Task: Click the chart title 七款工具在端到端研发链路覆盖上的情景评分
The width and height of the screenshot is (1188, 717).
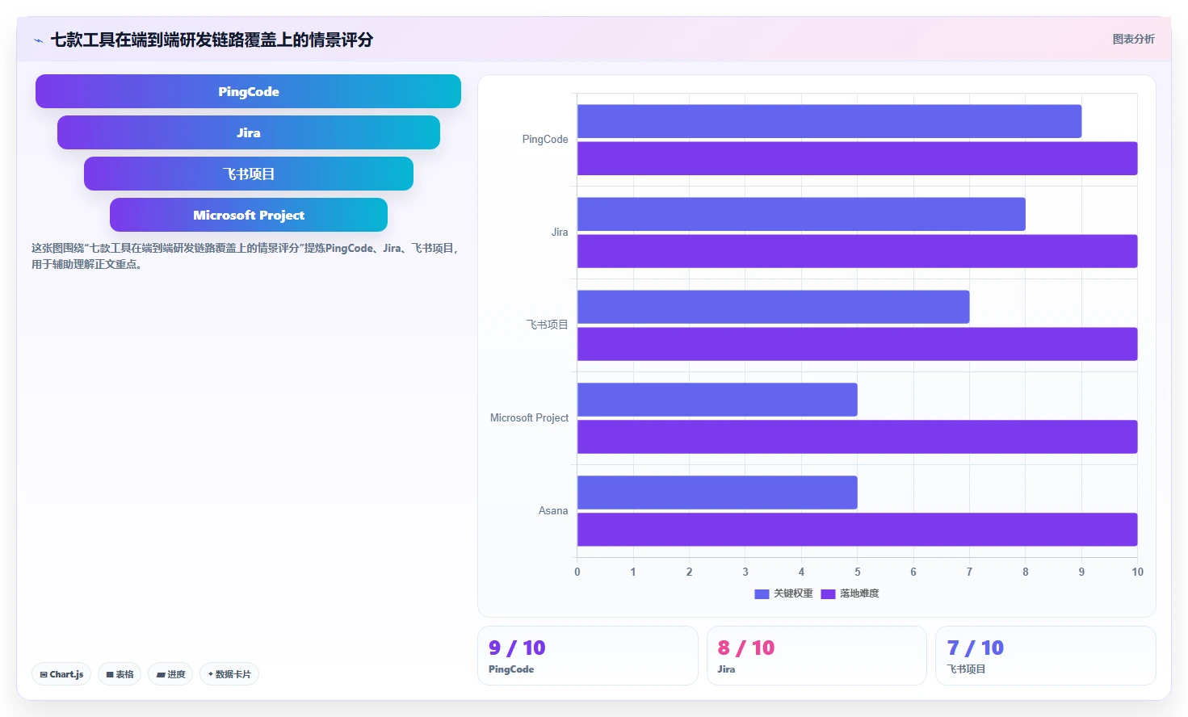Action: coord(212,40)
